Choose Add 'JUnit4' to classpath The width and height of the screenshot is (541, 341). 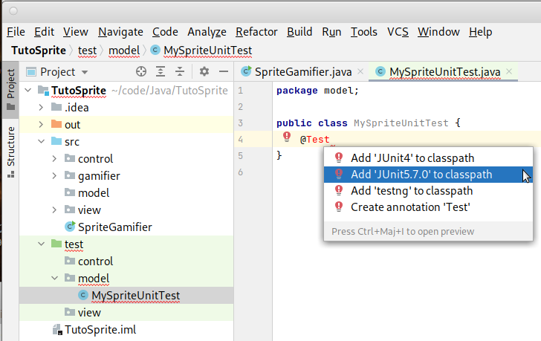click(x=412, y=158)
